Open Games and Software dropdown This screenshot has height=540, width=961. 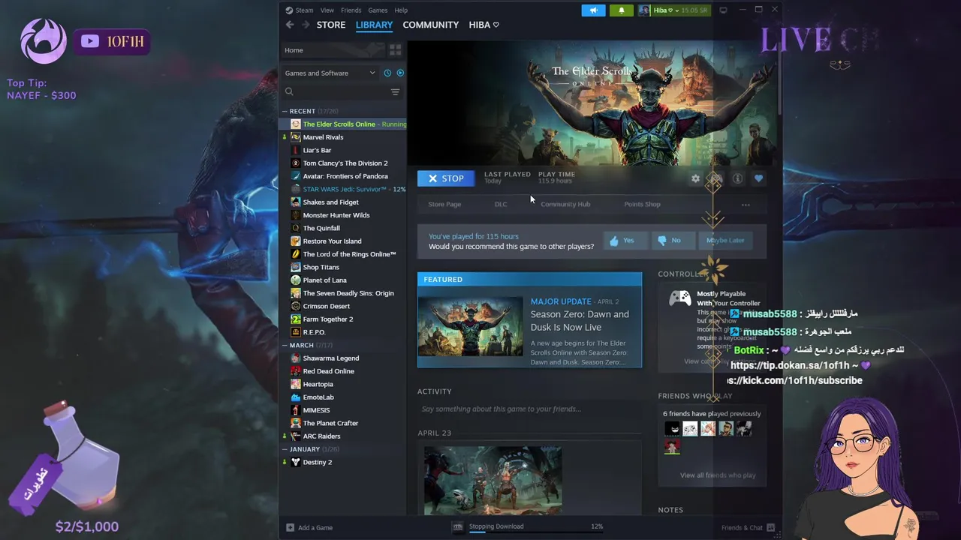(330, 73)
